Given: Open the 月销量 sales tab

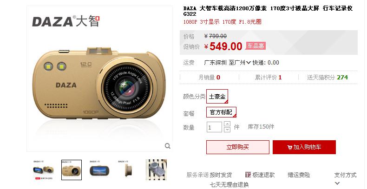Looking at the screenshot, I should [x=209, y=78].
